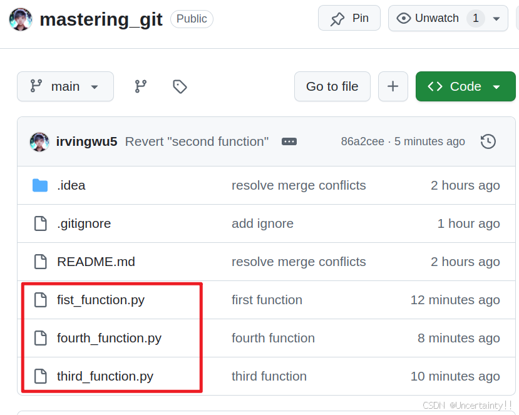Open fist_function.py file
The height and width of the screenshot is (415, 519).
(101, 300)
